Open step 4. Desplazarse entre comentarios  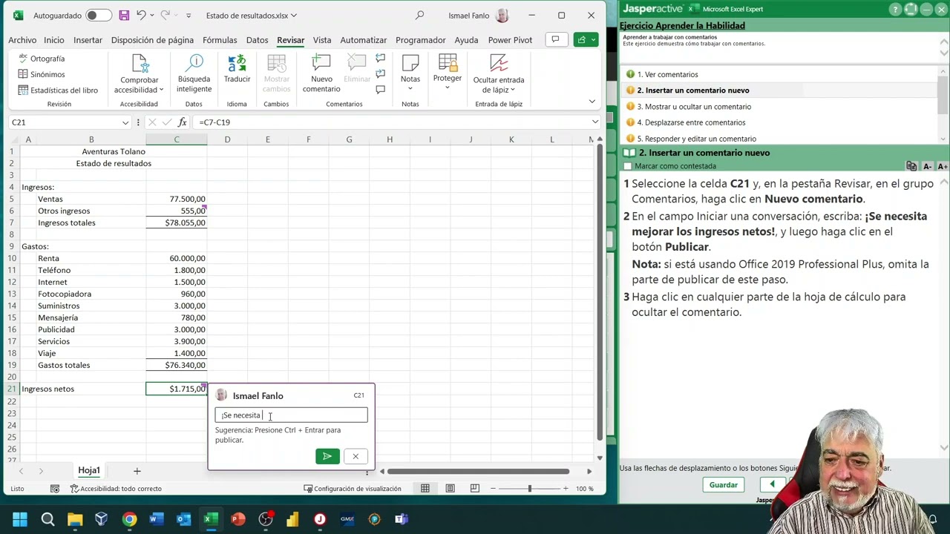tap(691, 122)
